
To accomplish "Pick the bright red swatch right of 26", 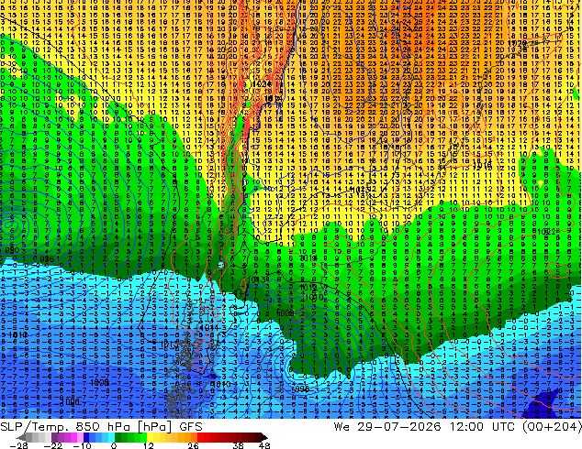I will pyautogui.click(x=200, y=437).
